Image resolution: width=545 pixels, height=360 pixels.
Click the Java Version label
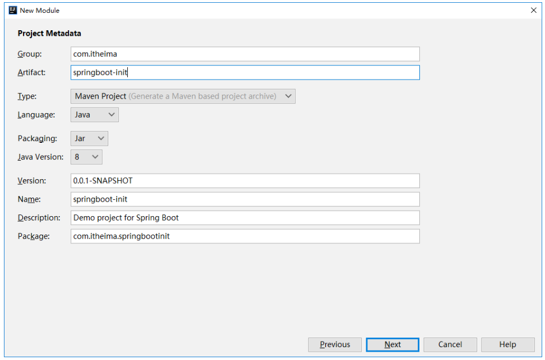40,157
